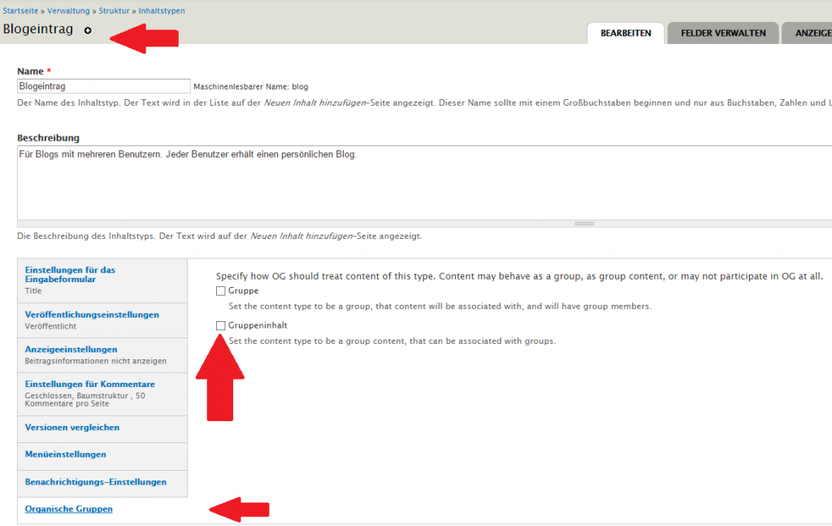Enable the Gruppe checkbox

click(x=220, y=291)
